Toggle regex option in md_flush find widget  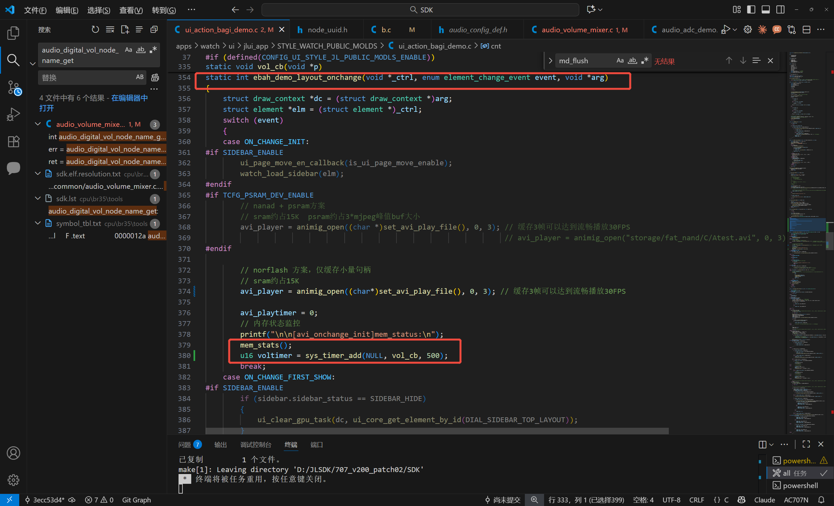(x=645, y=61)
